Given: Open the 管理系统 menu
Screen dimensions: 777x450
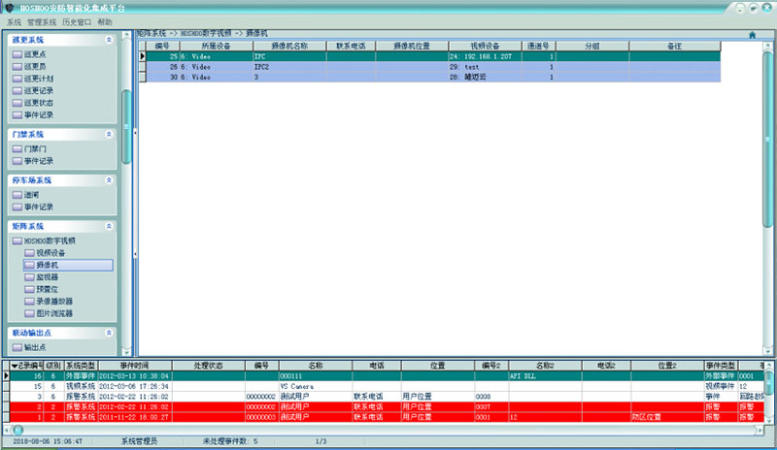Looking at the screenshot, I should [42, 21].
